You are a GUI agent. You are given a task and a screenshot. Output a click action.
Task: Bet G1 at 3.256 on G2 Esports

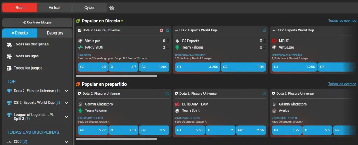pos(198,67)
